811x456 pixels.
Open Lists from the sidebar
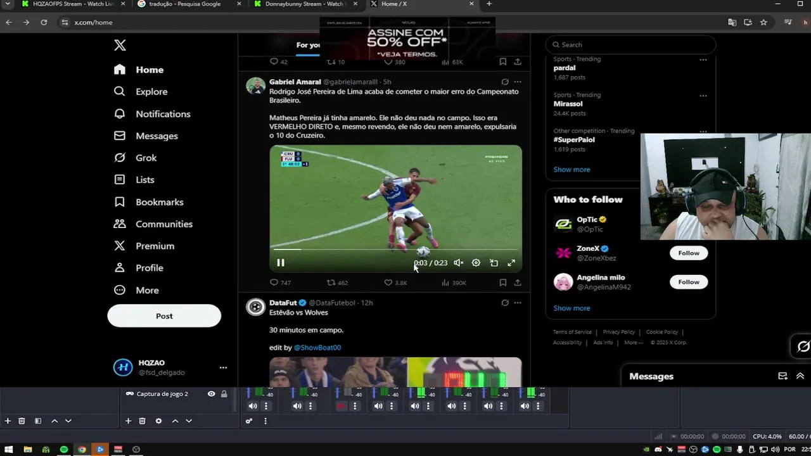(x=134, y=180)
